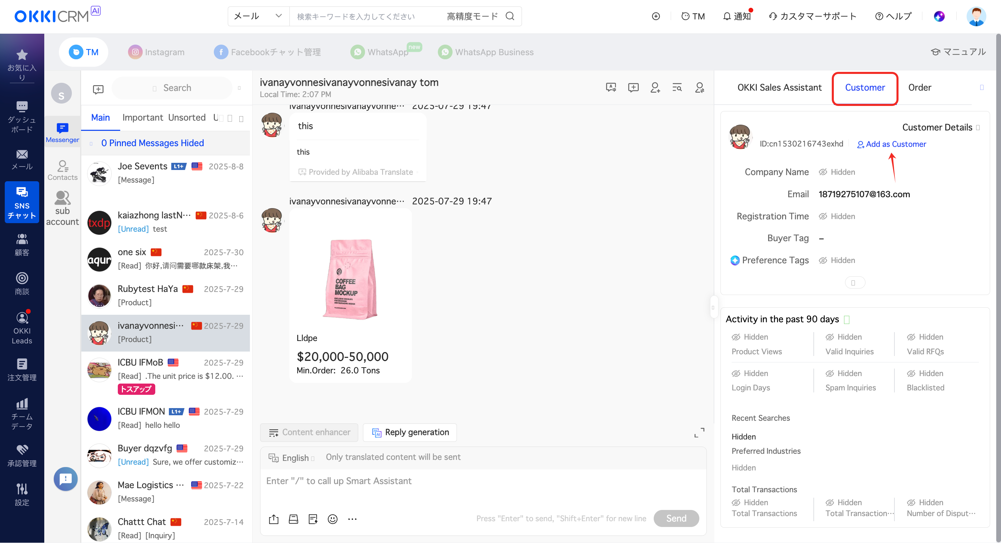This screenshot has width=1001, height=543.
Task: Click the Send button
Action: [x=677, y=518]
